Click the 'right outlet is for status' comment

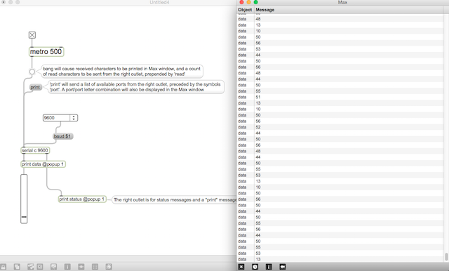[x=175, y=199]
